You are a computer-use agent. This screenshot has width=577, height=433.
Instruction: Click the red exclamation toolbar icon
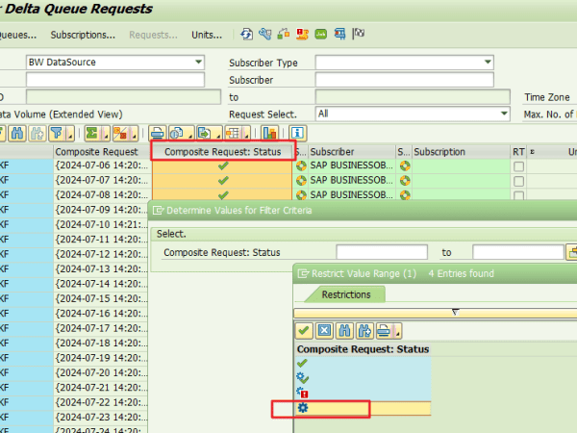click(302, 35)
